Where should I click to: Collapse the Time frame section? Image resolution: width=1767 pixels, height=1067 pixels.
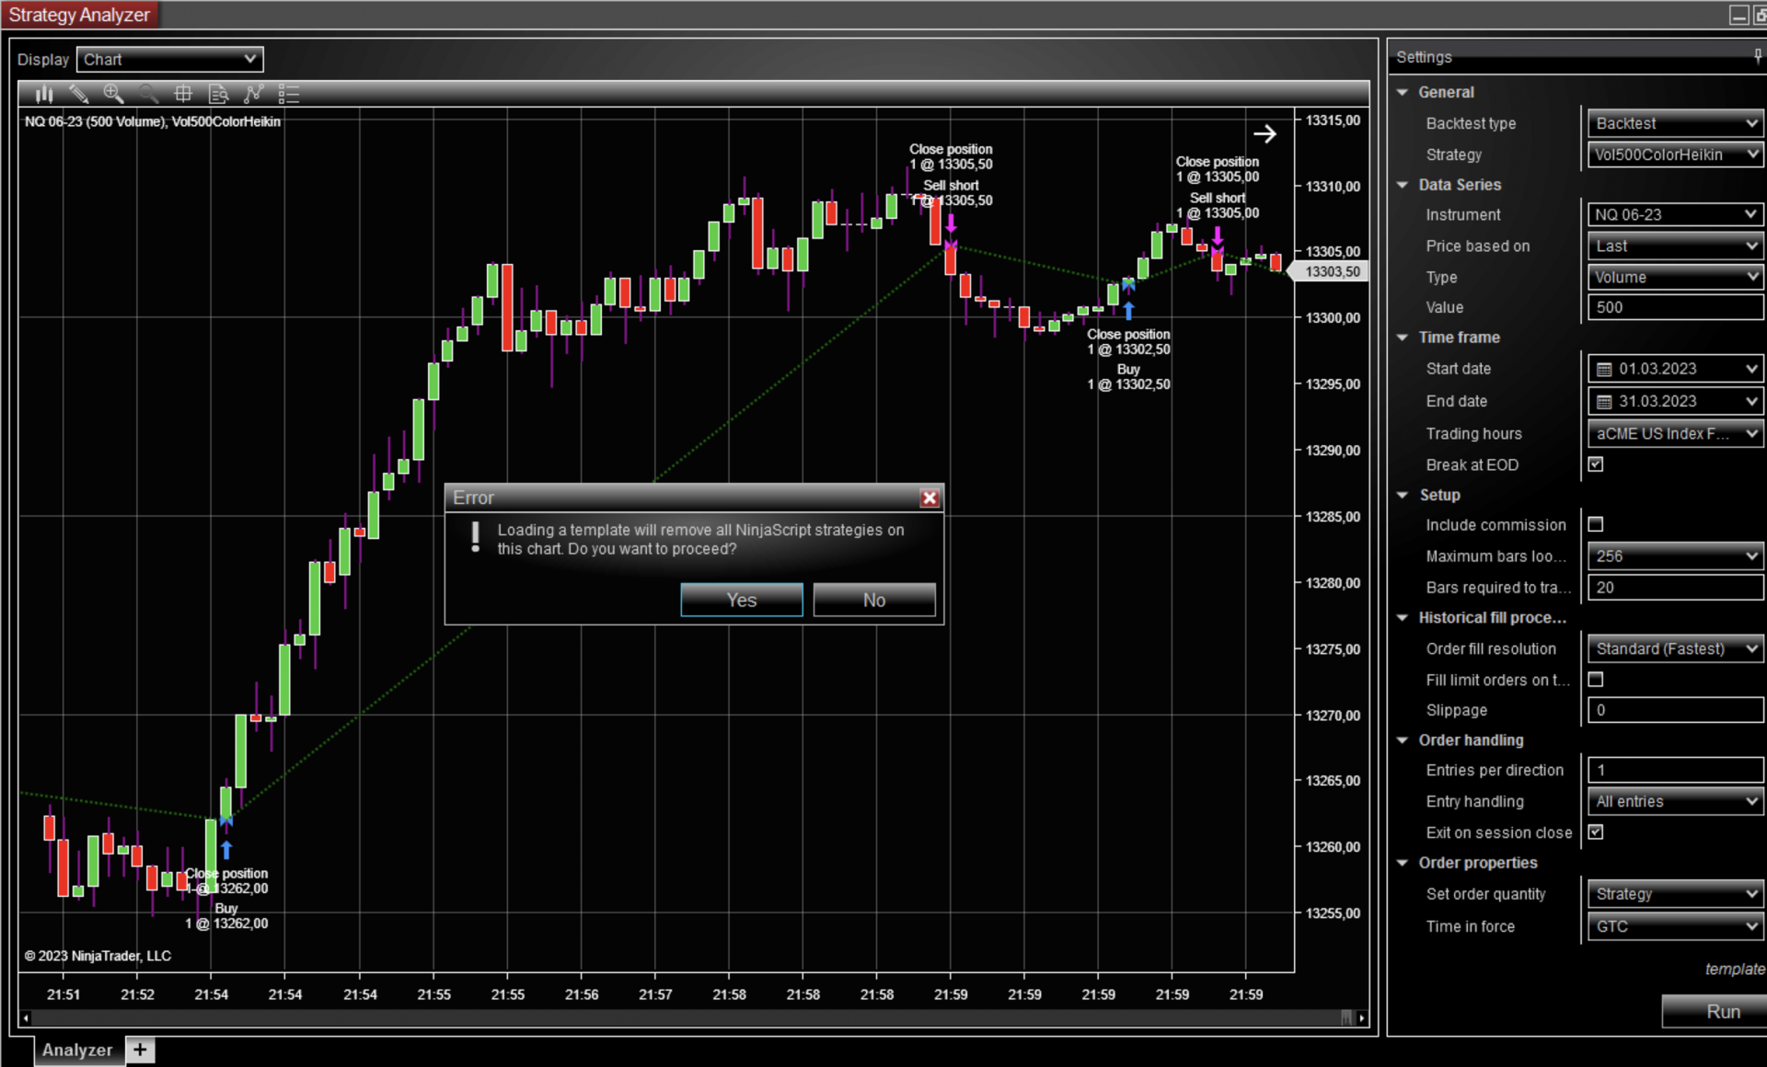click(x=1403, y=338)
